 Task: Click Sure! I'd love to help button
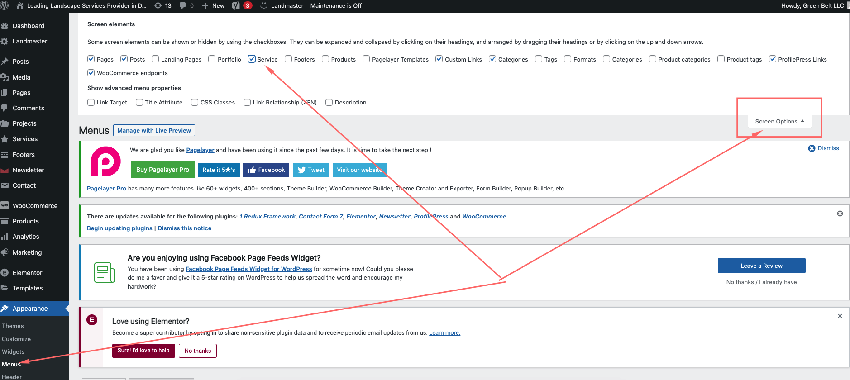point(143,351)
